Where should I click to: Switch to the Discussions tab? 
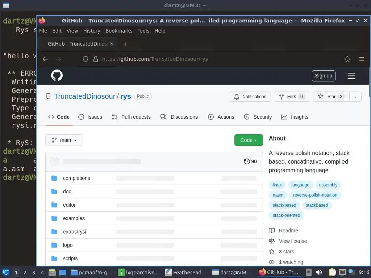point(179,117)
